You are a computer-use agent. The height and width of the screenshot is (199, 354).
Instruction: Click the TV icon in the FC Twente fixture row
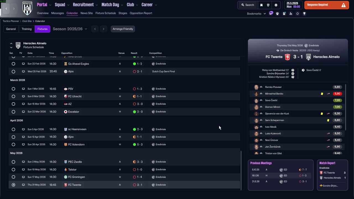(24, 185)
